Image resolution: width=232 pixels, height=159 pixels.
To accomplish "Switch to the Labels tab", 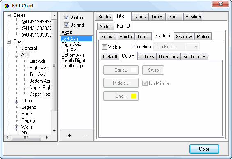I will click(x=140, y=17).
